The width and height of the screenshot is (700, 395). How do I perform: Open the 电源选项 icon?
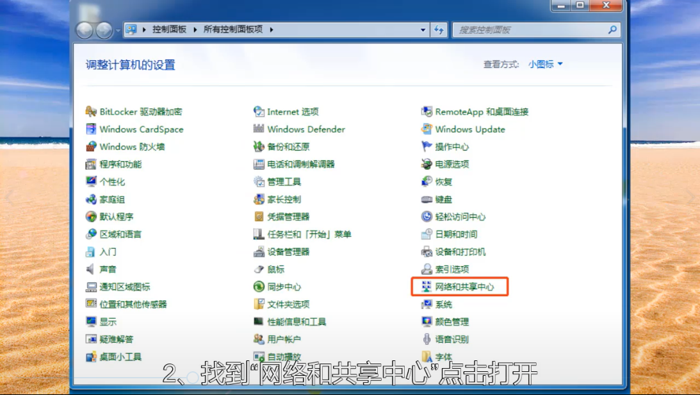[x=427, y=164]
